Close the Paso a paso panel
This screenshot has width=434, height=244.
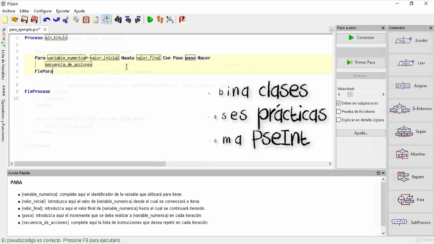[383, 28]
